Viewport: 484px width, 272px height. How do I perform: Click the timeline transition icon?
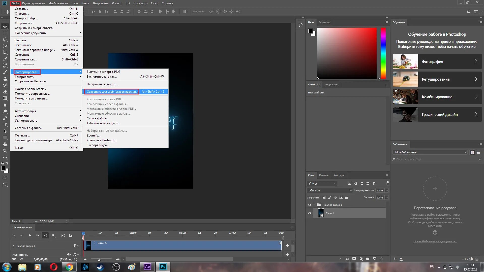[x=71, y=235]
